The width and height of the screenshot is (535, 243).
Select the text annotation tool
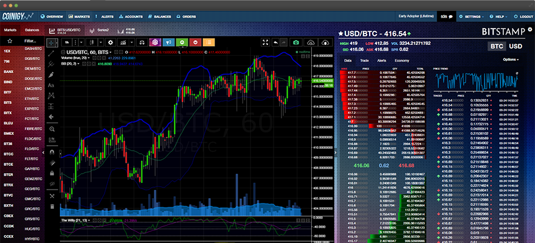tap(51, 85)
